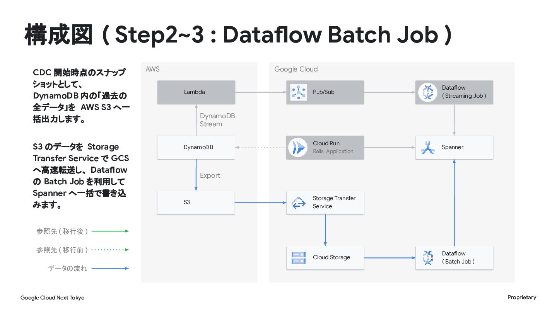Click the Pub/Sub label
Screen dimensions: 557x313
(x=324, y=92)
